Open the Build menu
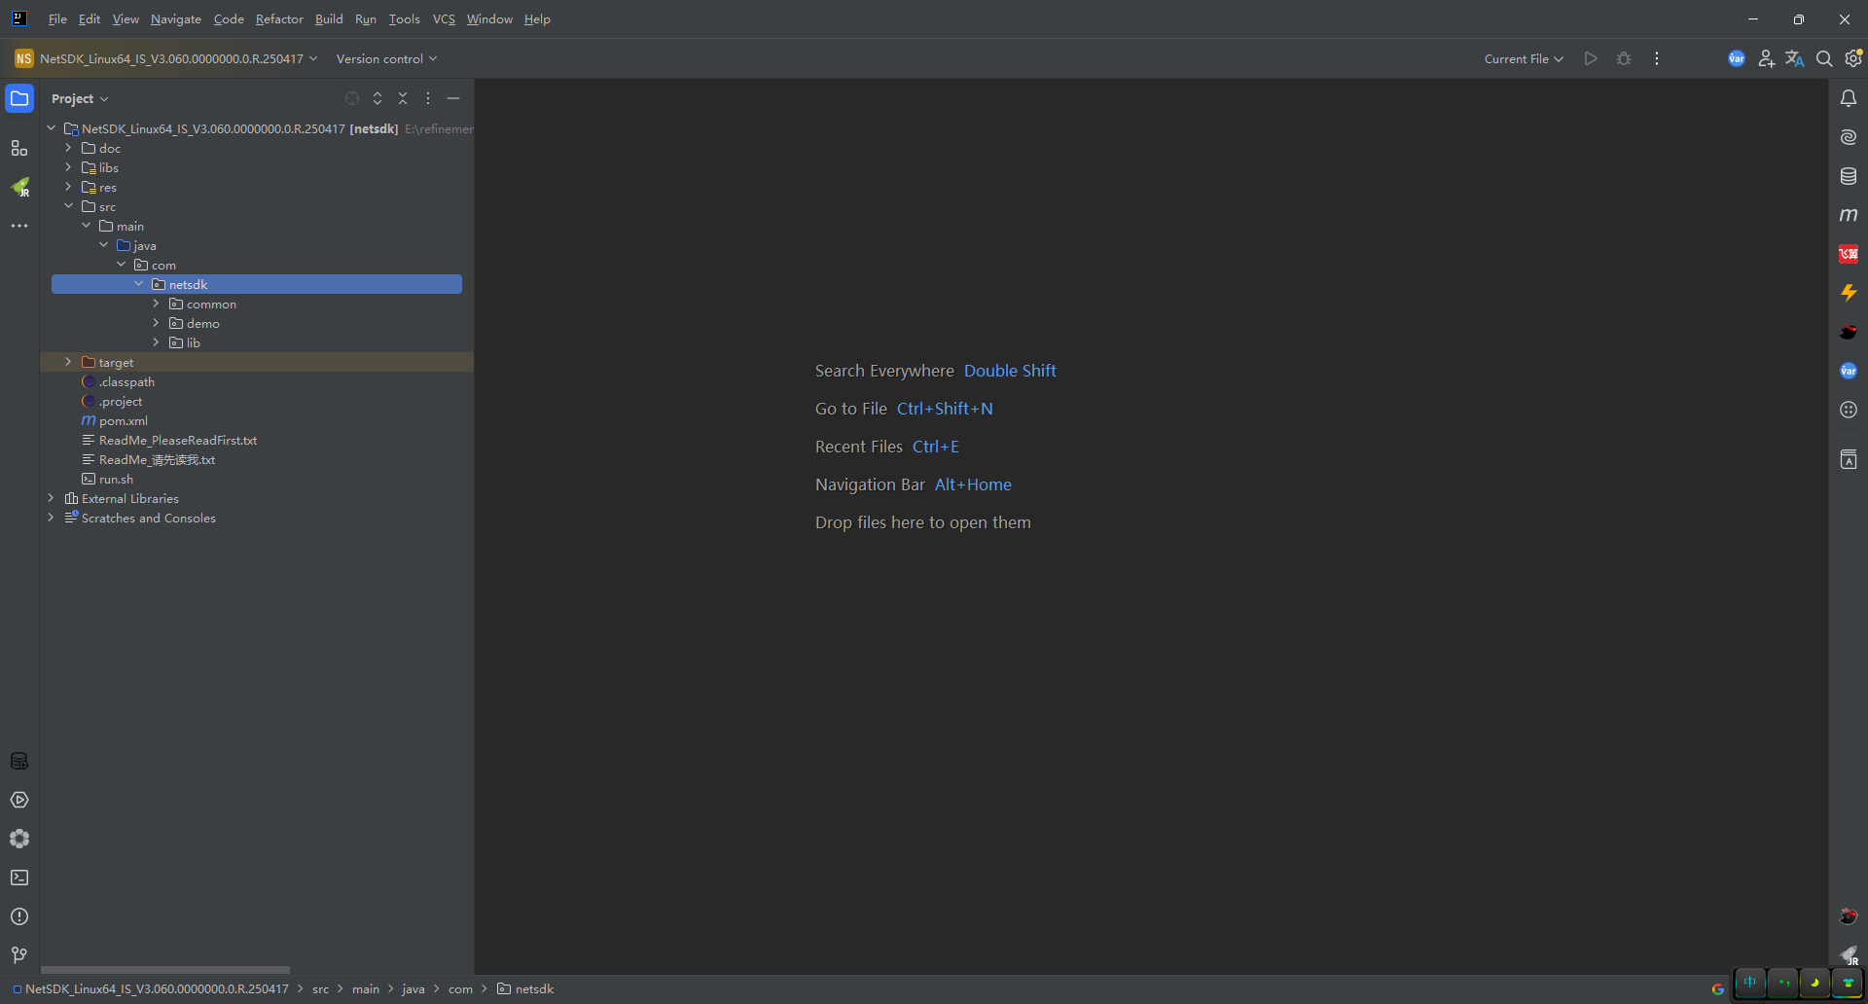The height and width of the screenshot is (1004, 1868). (329, 18)
